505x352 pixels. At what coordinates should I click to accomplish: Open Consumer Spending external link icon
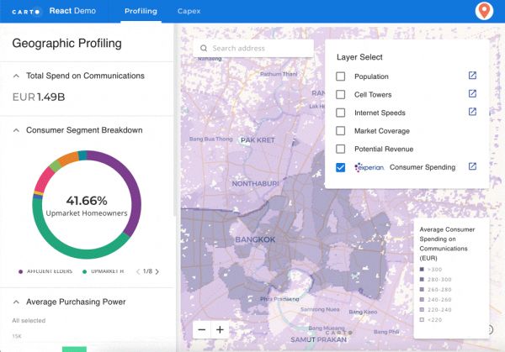(x=472, y=167)
